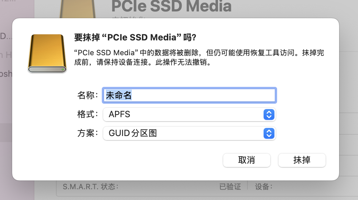Image resolution: width=358 pixels, height=200 pixels.
Task: Click the 格式 label
Action: 88,114
